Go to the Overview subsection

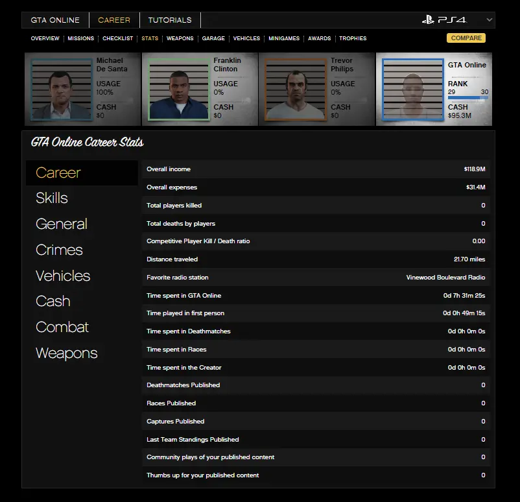click(x=45, y=38)
